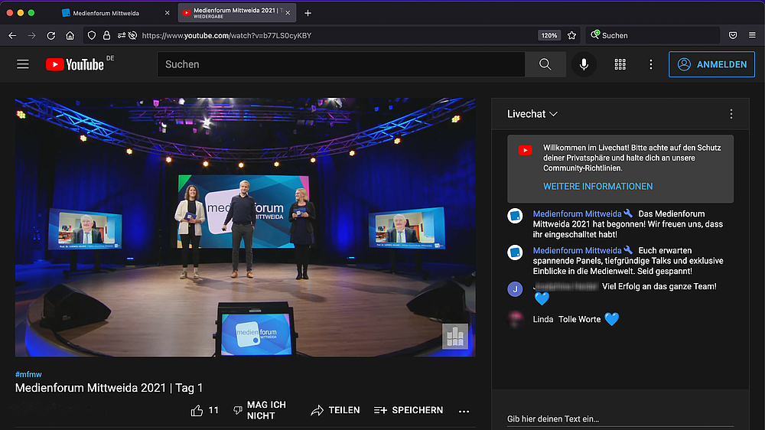Open the Firefox application menu
The image size is (765, 430).
tap(752, 36)
